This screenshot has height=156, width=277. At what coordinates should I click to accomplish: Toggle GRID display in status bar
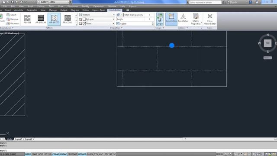pyautogui.click(x=41, y=154)
